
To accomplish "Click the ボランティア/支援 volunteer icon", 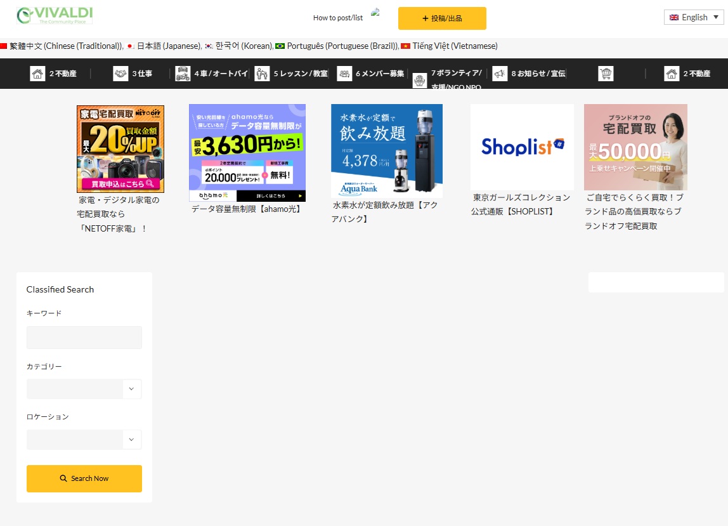I will click(x=419, y=81).
